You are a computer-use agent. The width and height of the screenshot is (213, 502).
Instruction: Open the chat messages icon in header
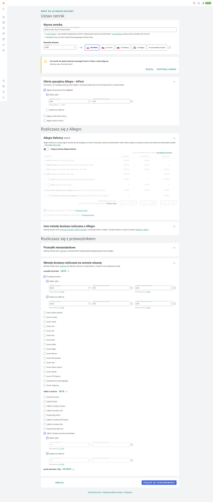point(194,3)
